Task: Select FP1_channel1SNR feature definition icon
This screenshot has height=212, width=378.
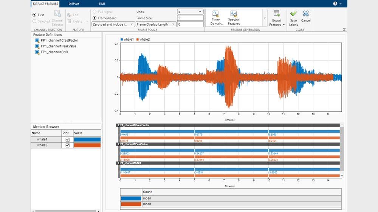Action: 37,52
